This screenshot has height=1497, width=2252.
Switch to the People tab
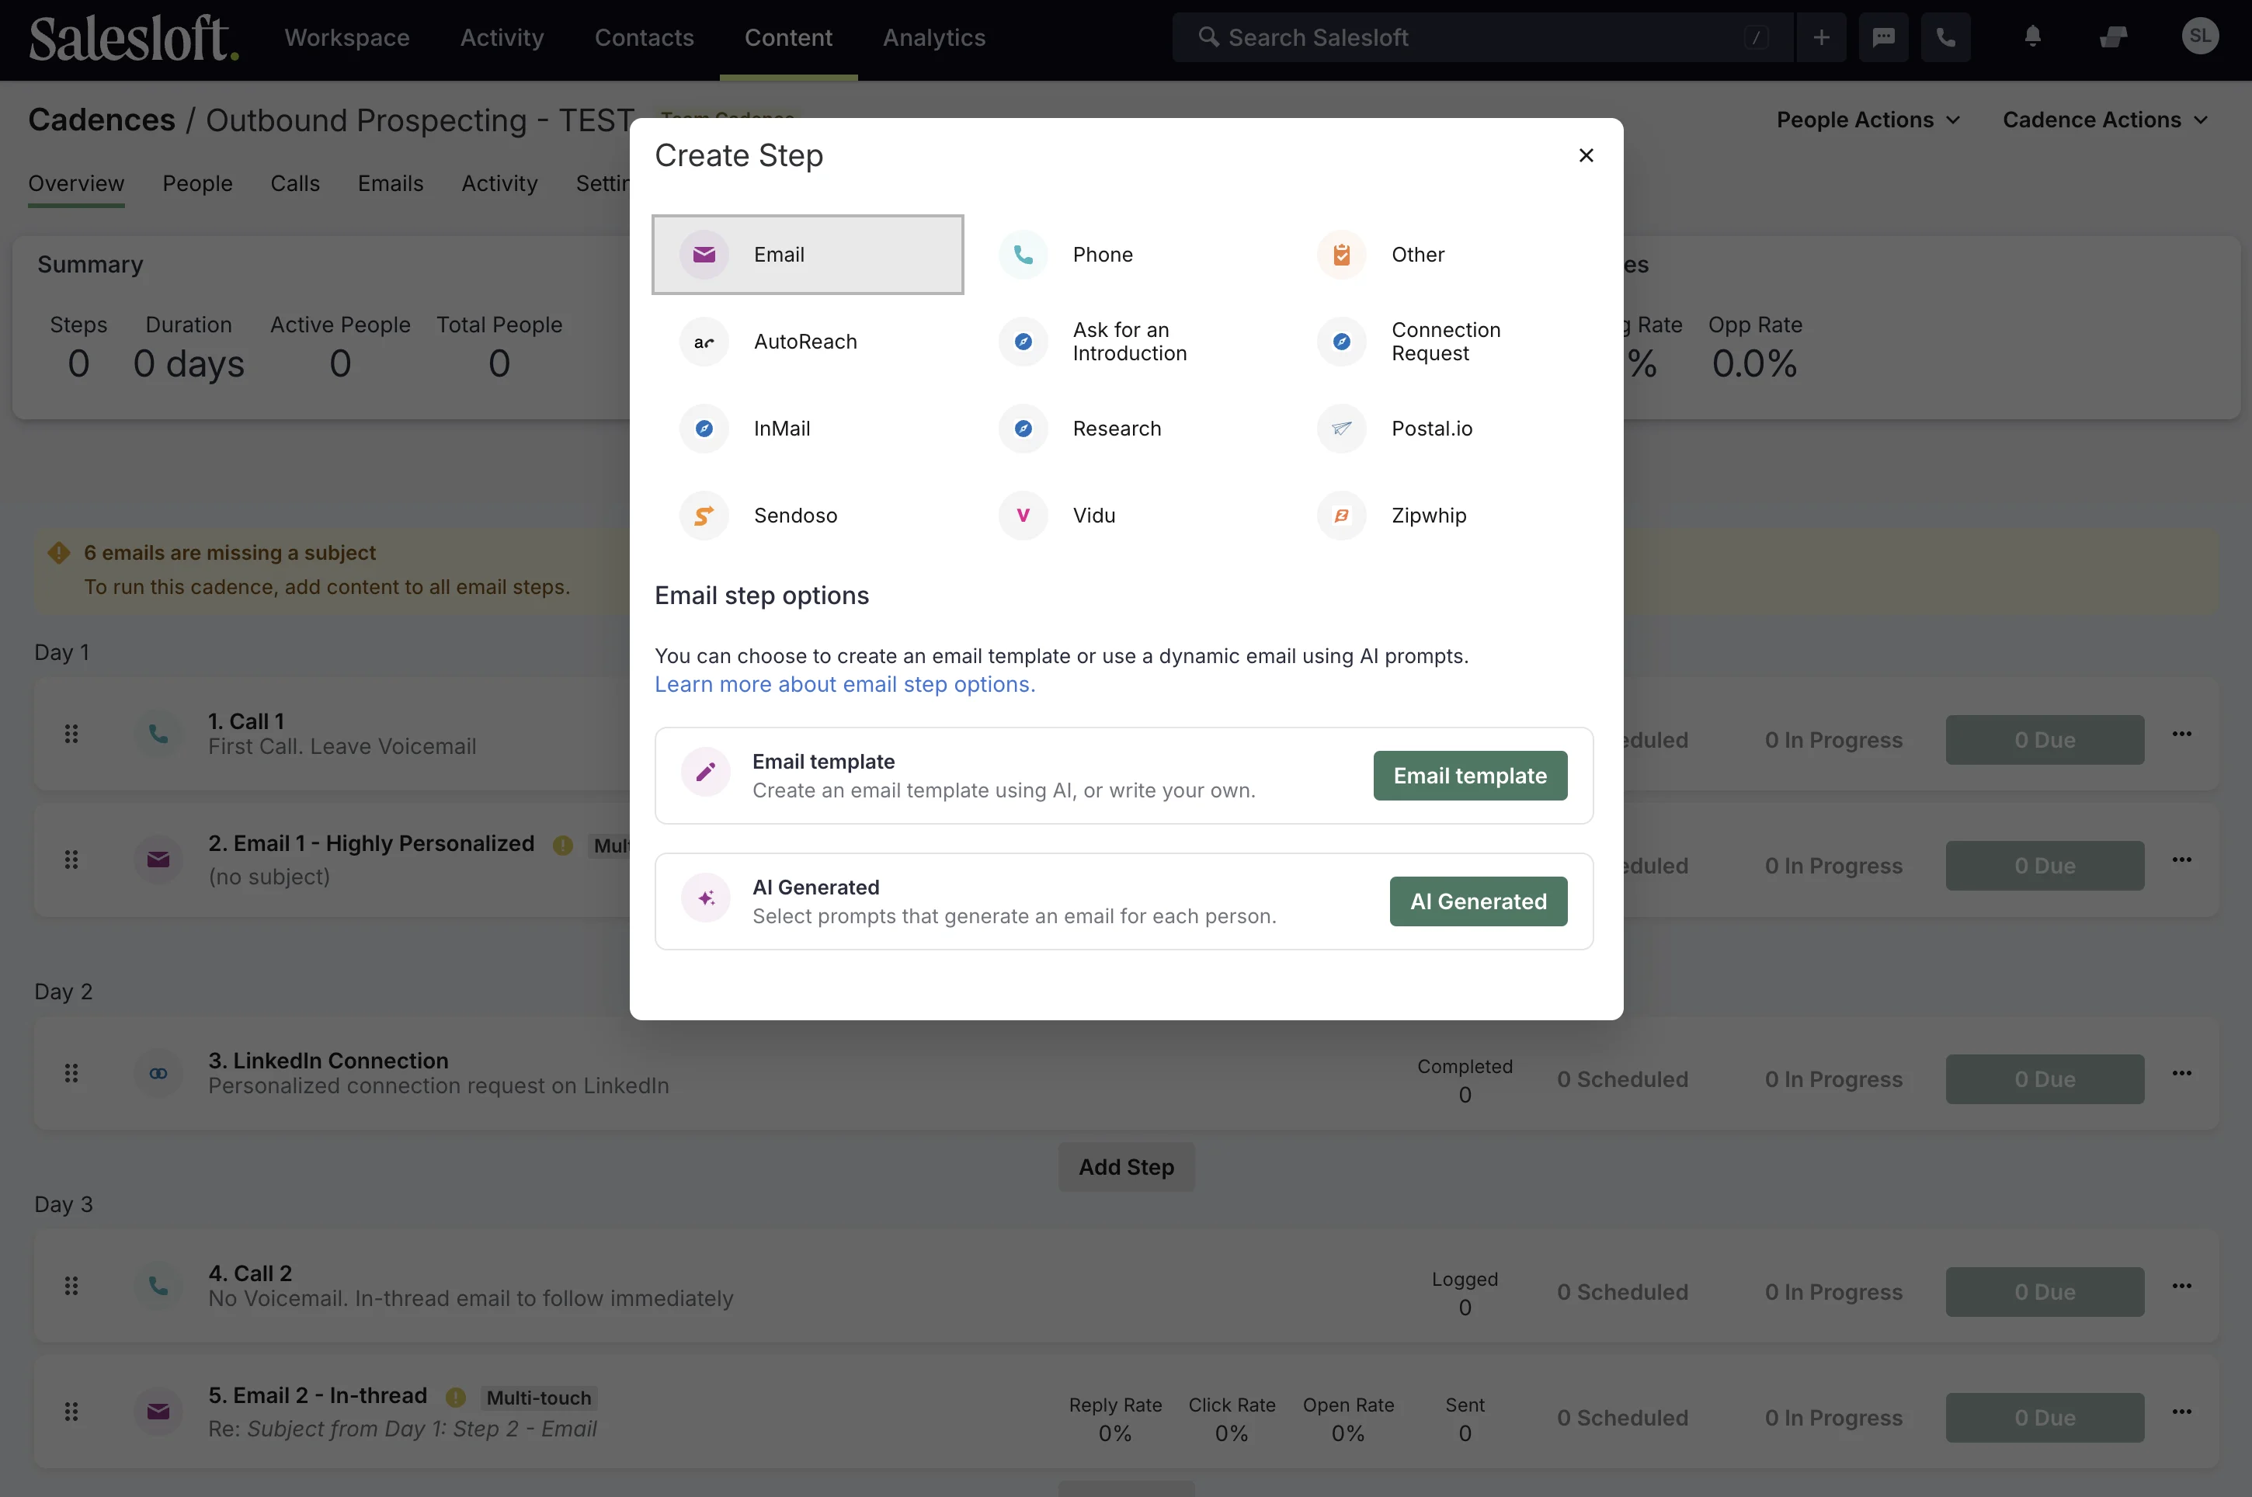tap(196, 183)
